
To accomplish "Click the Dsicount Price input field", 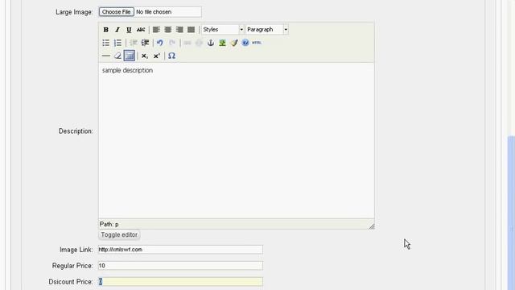I will 180,282.
